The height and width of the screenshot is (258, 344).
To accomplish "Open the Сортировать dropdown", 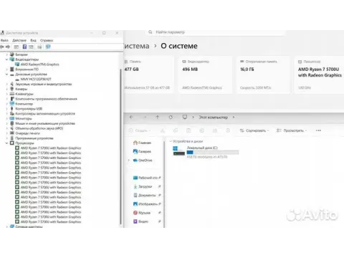I will coord(254,130).
